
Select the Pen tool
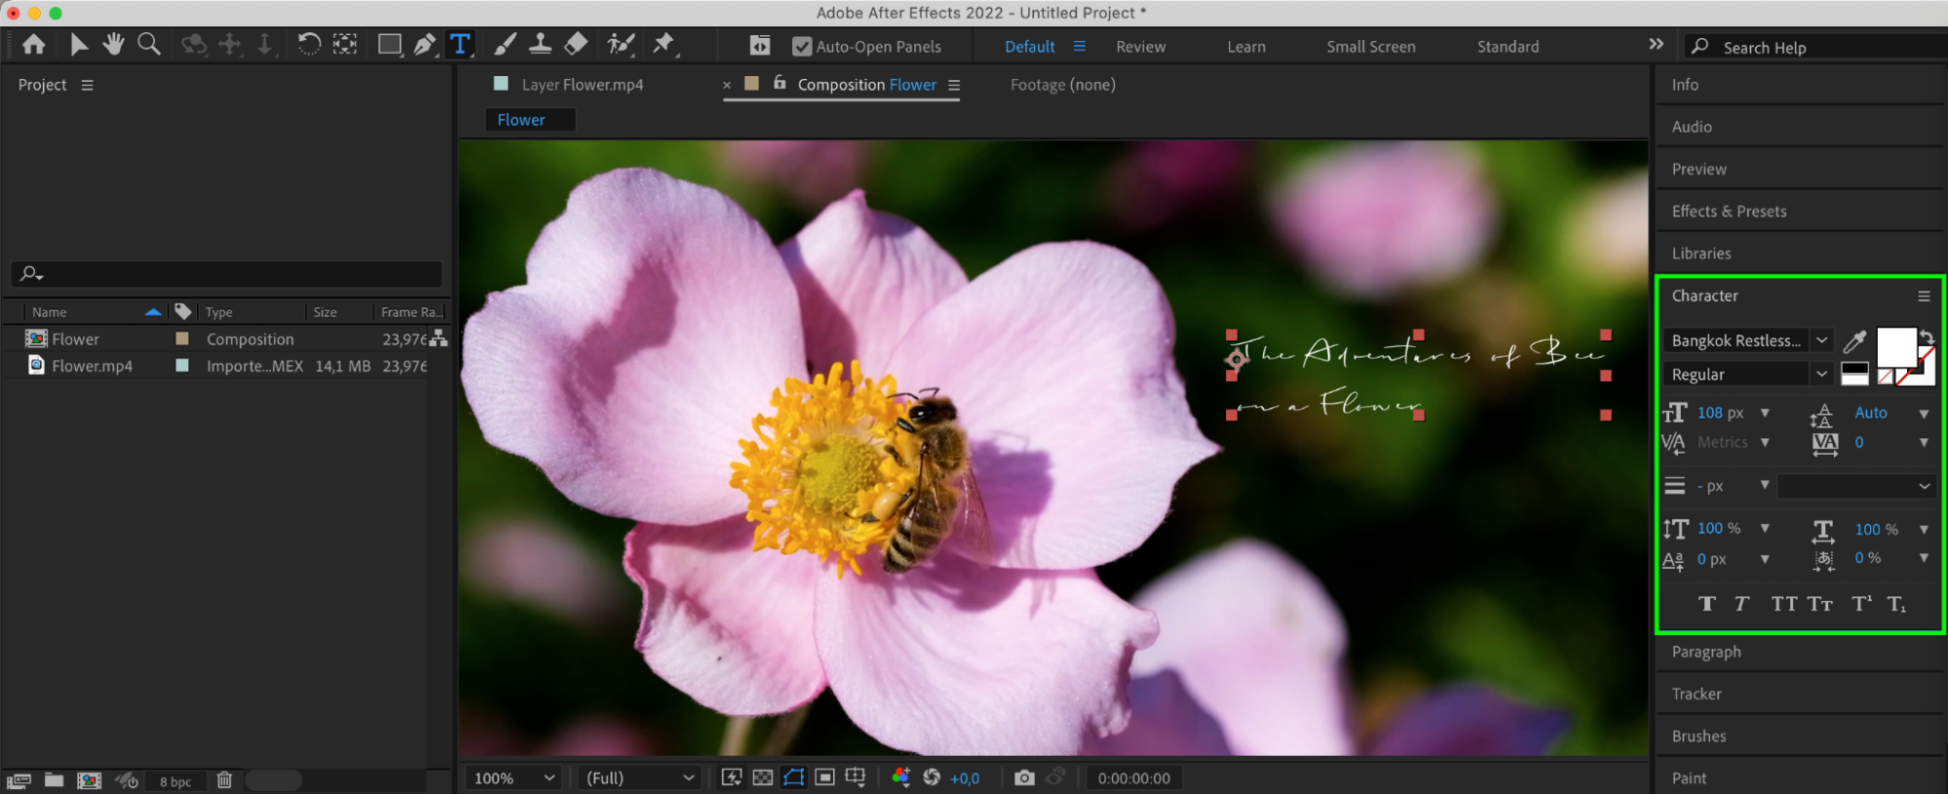click(x=425, y=45)
